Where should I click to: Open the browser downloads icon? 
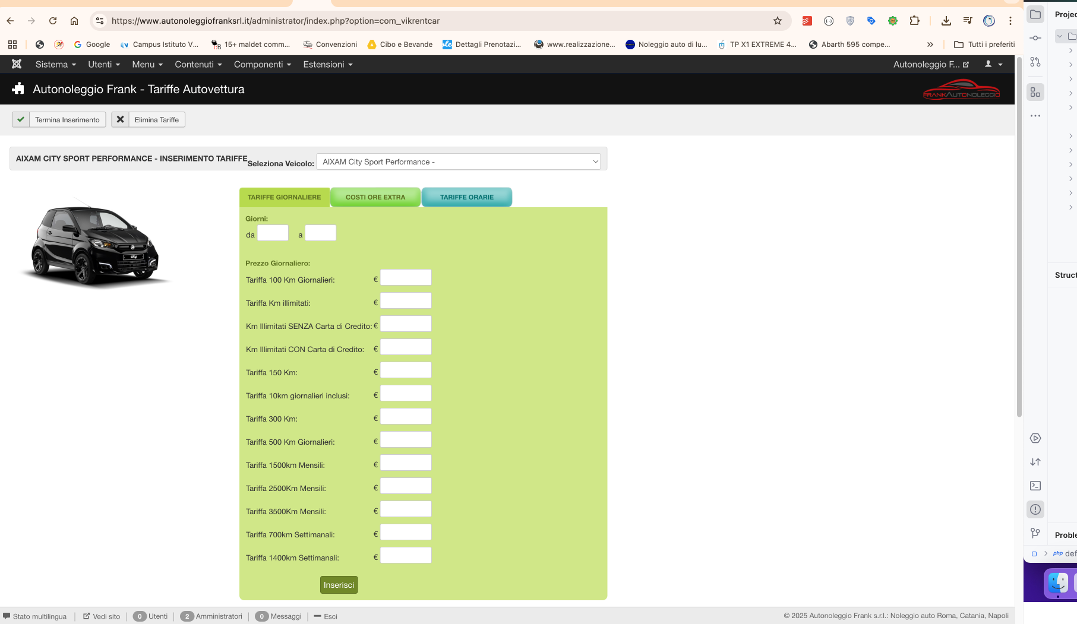click(x=946, y=21)
